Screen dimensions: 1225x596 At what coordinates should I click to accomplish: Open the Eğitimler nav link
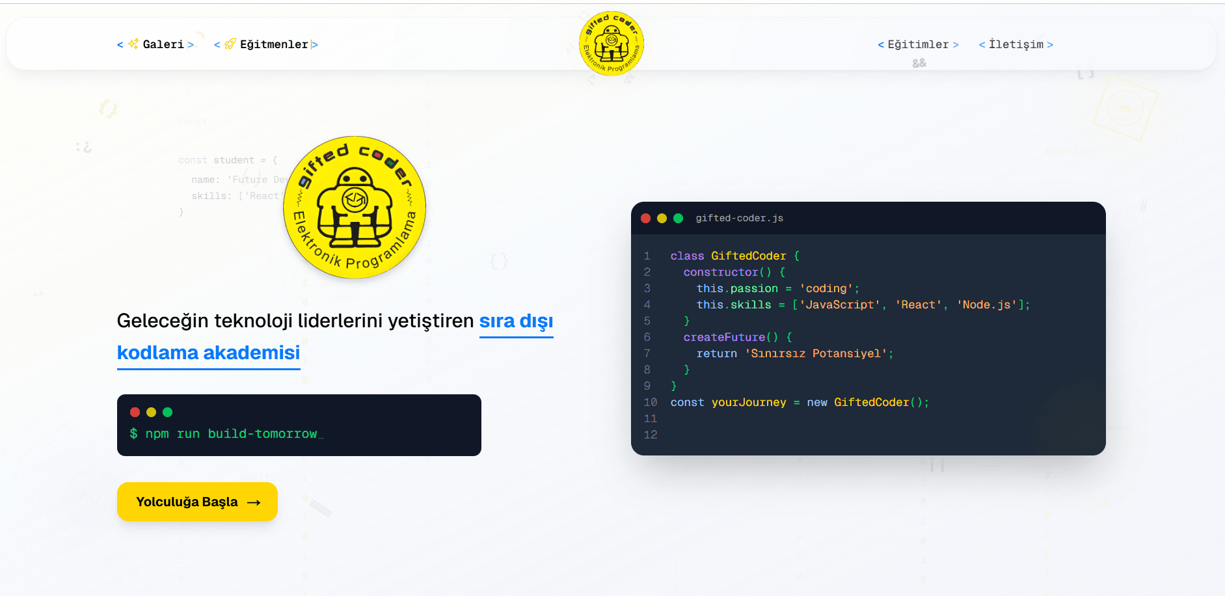click(x=918, y=44)
